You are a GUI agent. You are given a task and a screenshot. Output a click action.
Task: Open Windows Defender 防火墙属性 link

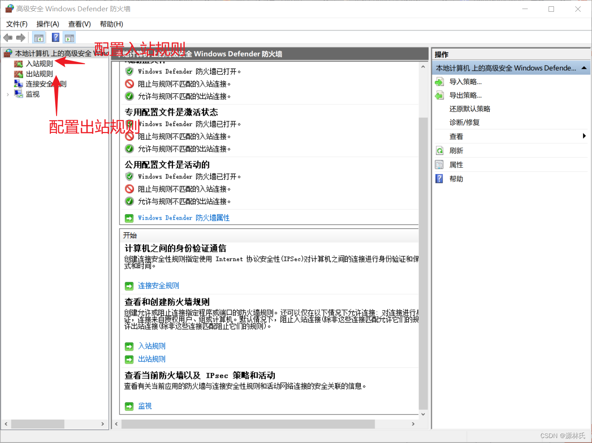184,218
